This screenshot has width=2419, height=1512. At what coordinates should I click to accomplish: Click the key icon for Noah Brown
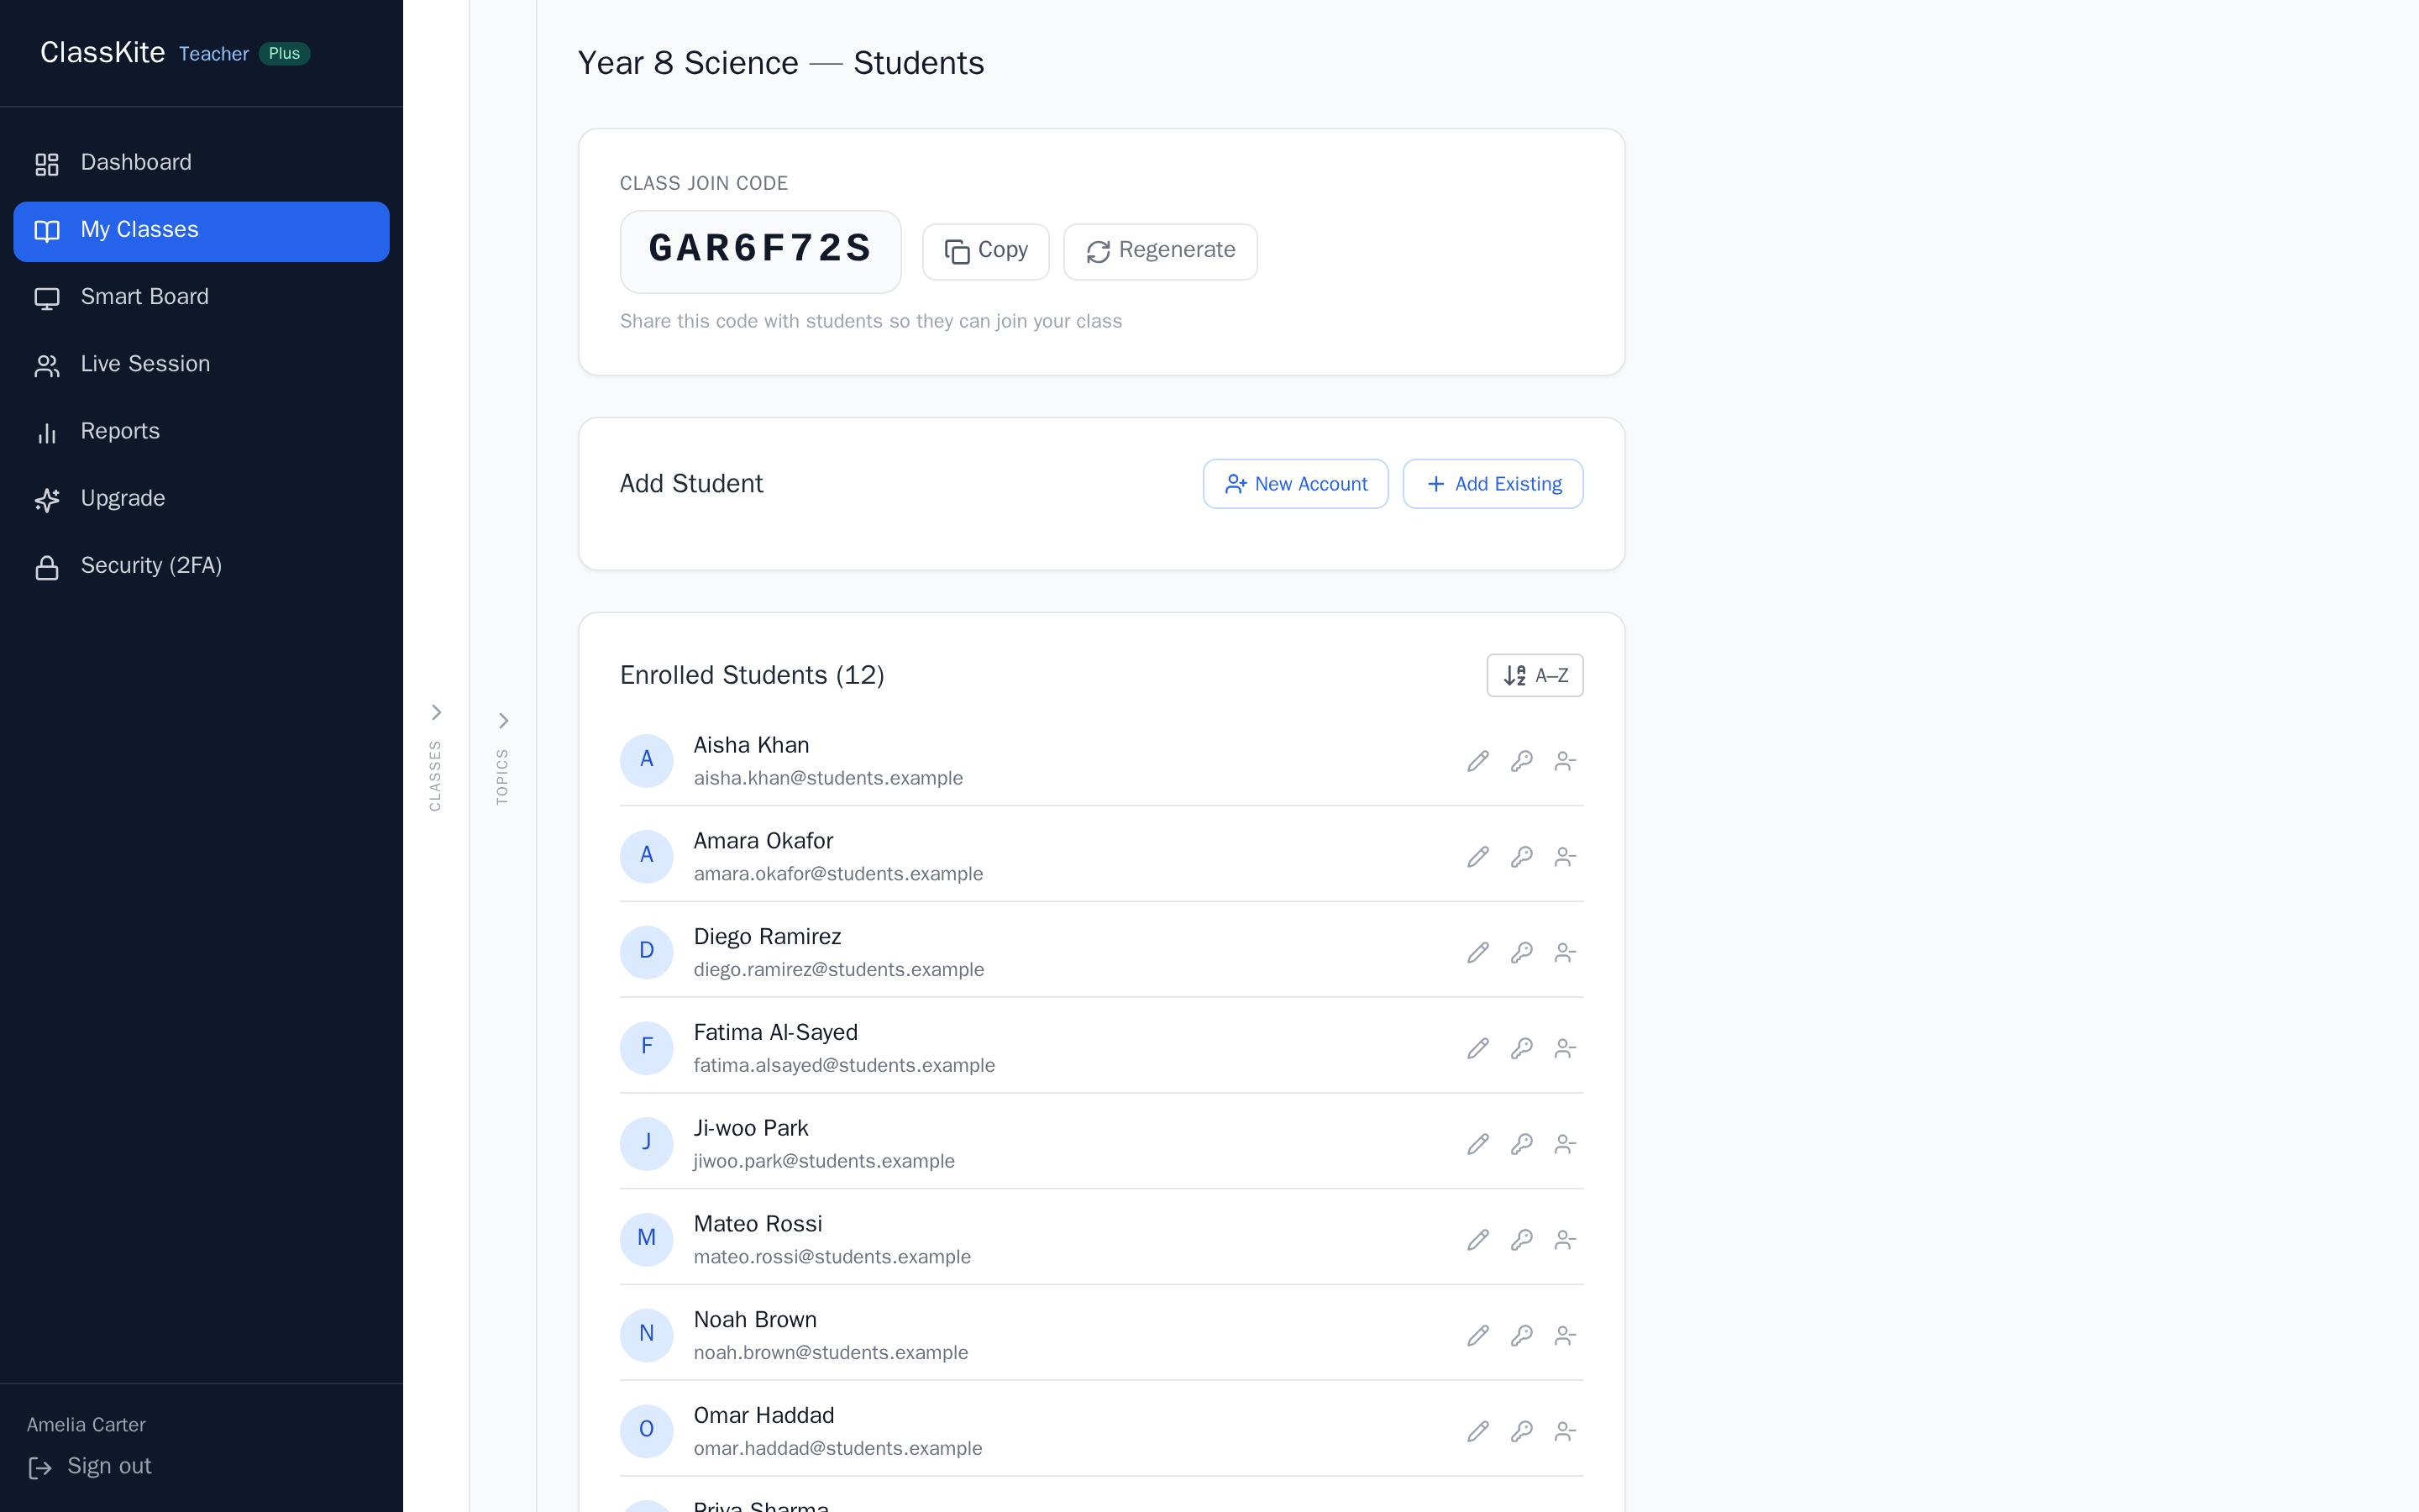pyautogui.click(x=1521, y=1336)
